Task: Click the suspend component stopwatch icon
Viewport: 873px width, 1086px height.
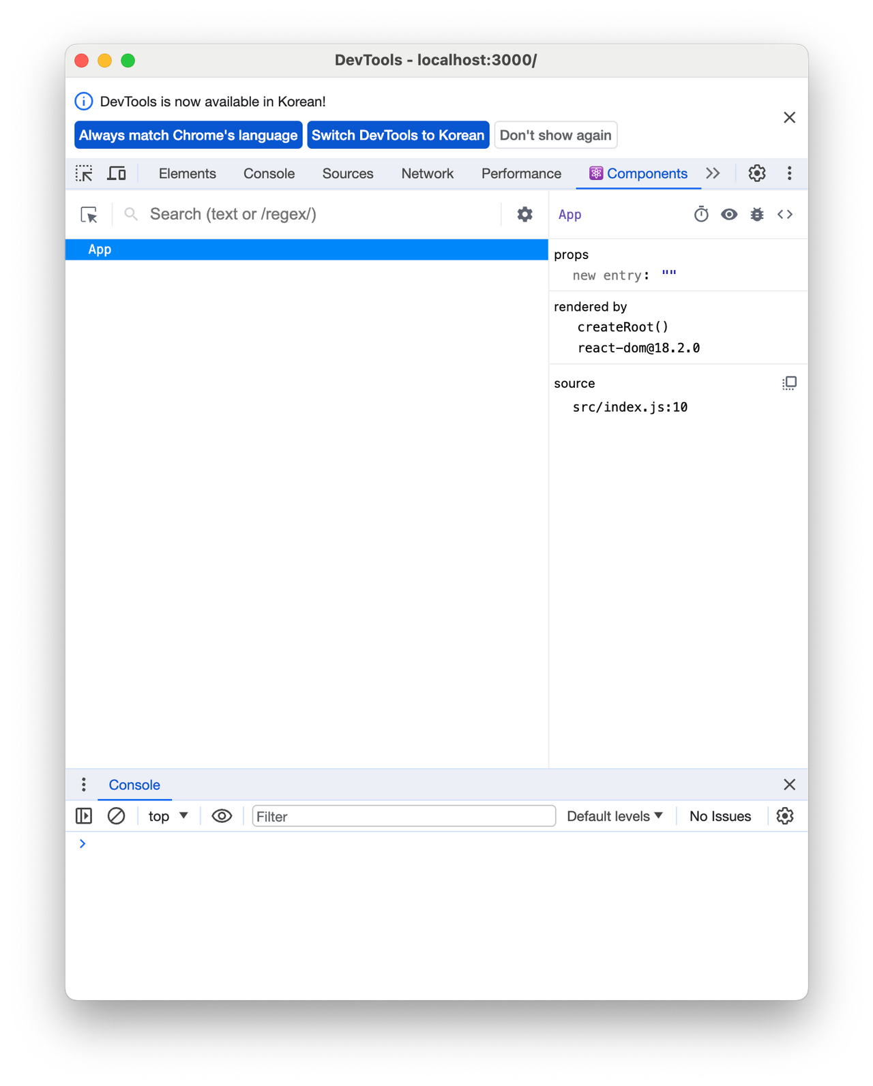Action: click(x=701, y=214)
